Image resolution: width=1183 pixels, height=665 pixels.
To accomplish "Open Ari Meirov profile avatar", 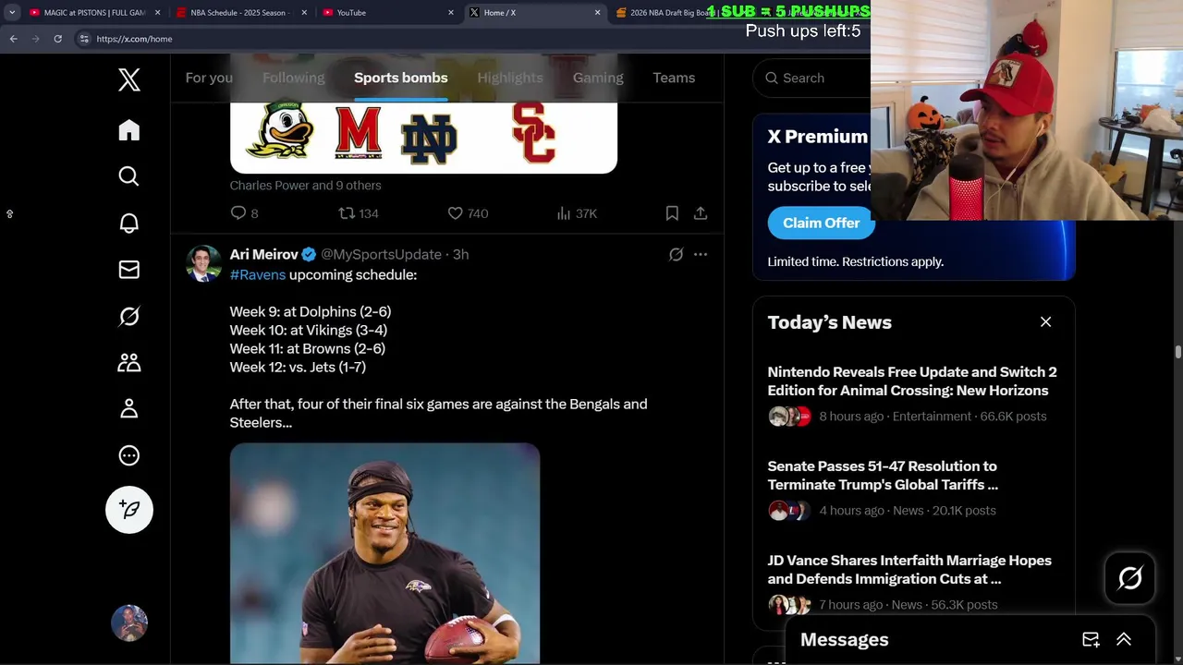I will point(203,263).
